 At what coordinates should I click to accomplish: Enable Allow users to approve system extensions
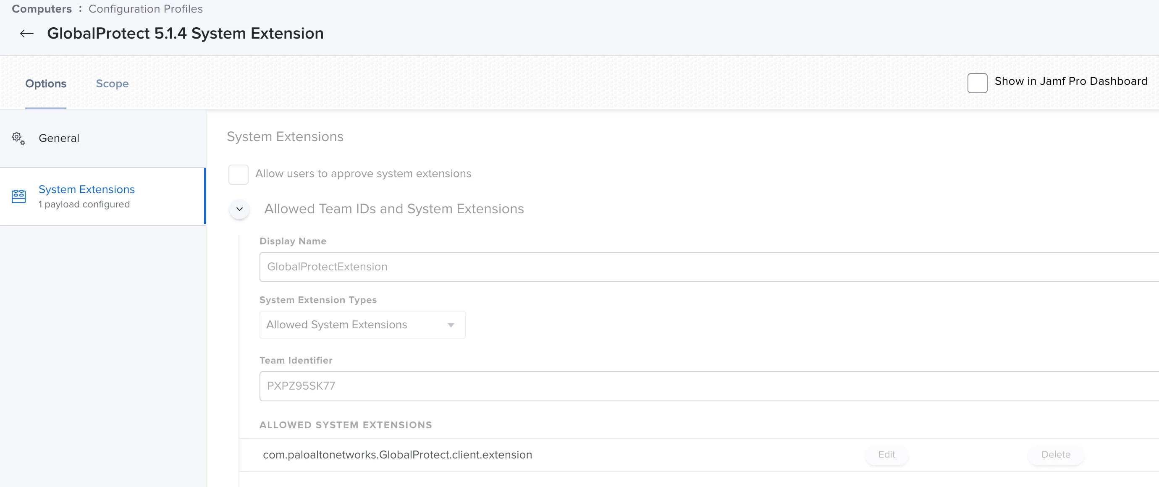point(238,174)
